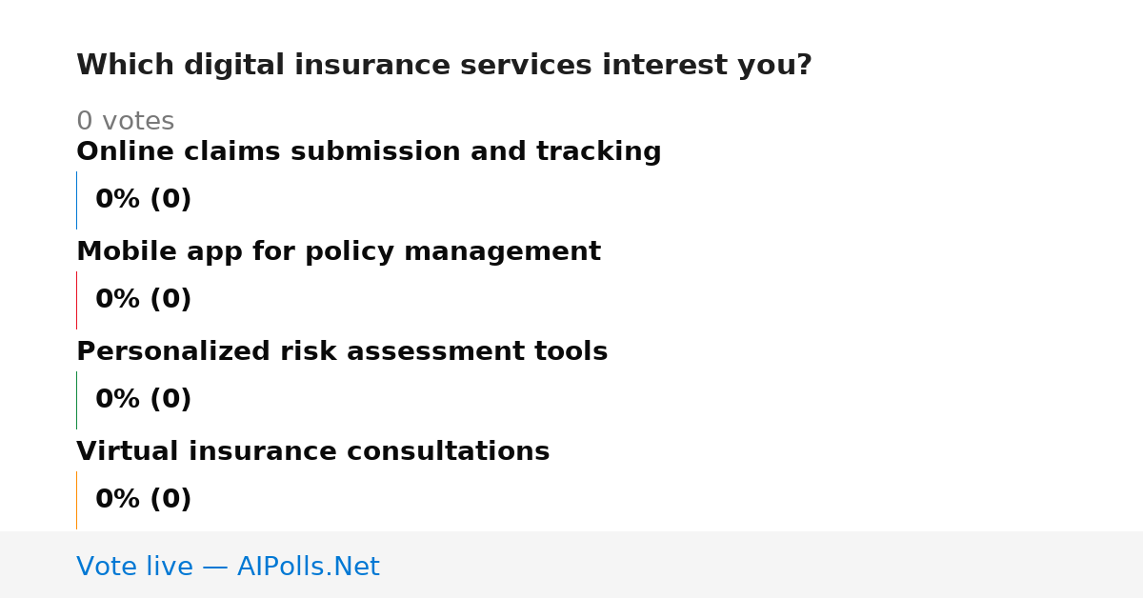The width and height of the screenshot is (1143, 598).
Task: Click the poll title about digital insurance services
Action: (444, 66)
